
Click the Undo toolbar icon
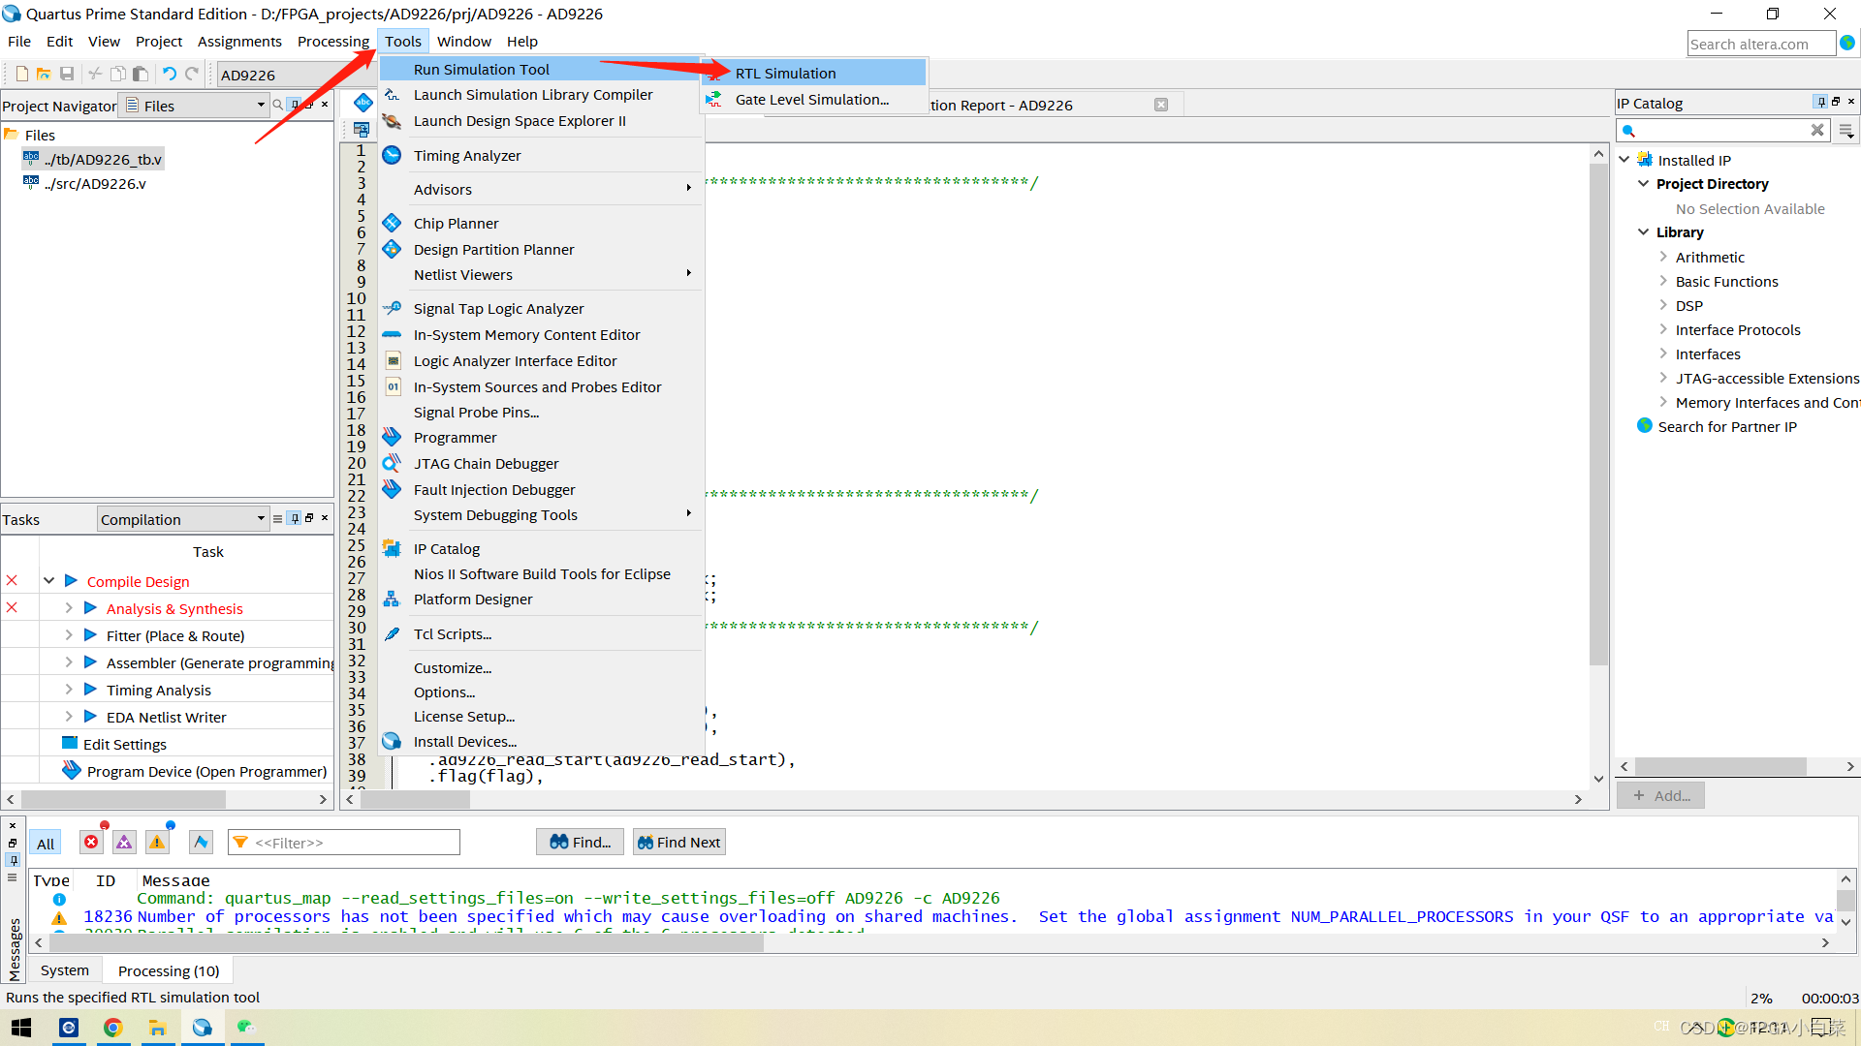point(169,75)
